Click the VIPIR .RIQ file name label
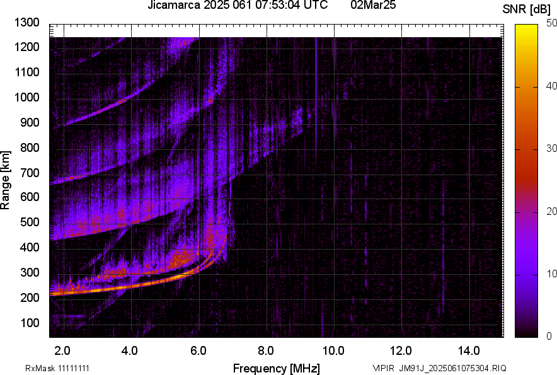 [x=439, y=368]
